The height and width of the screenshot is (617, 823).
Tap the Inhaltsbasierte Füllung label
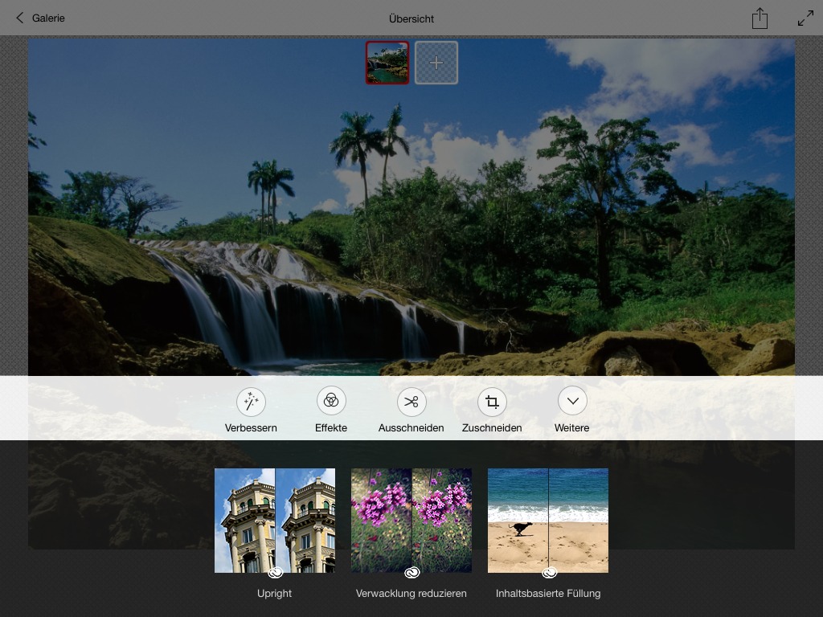[548, 594]
